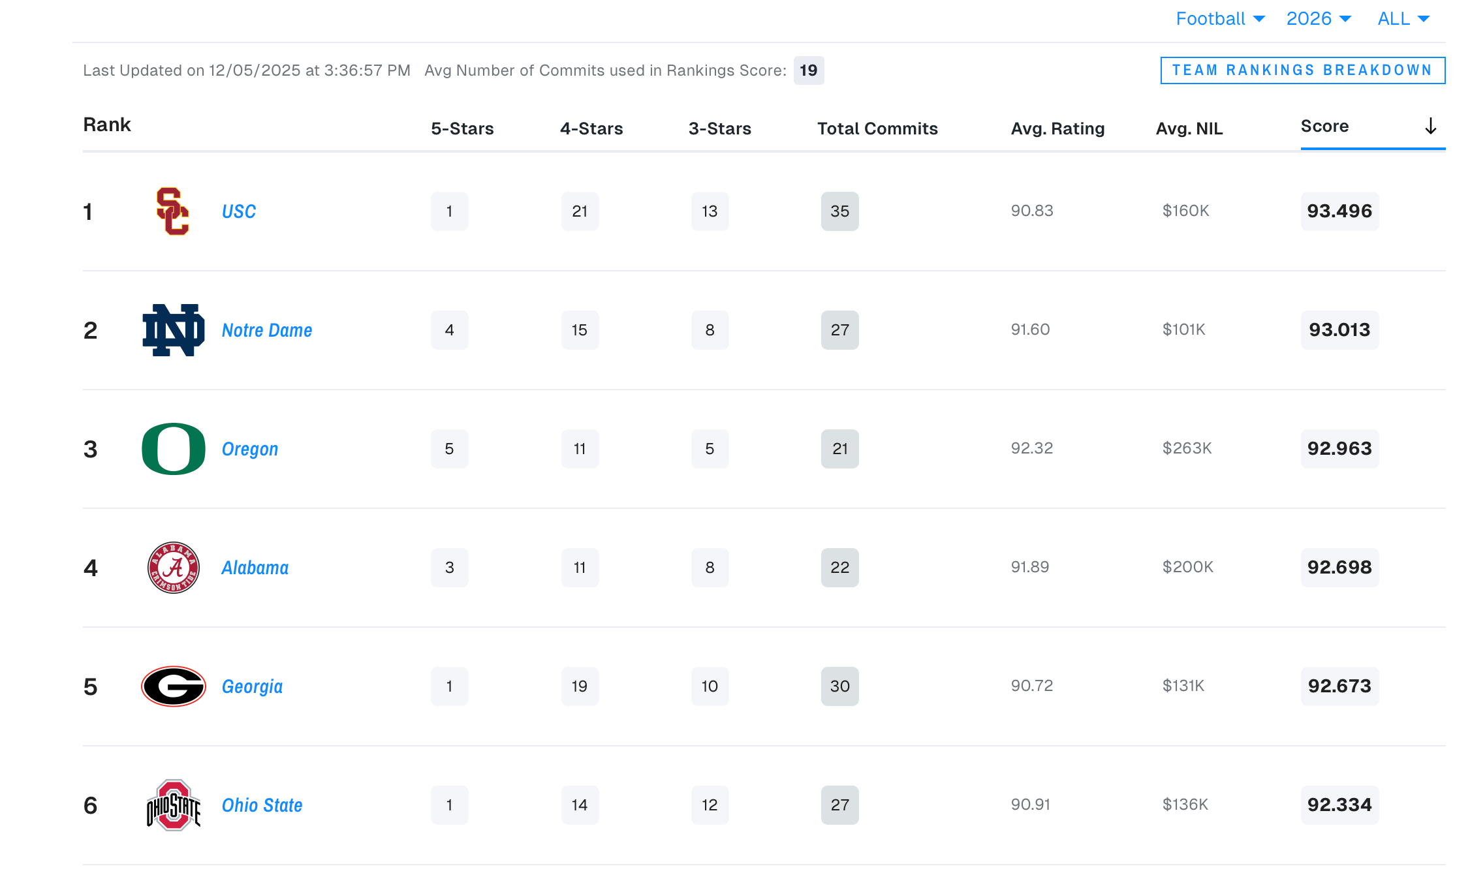
Task: Open the Team Rankings Breakdown button
Action: click(x=1302, y=70)
